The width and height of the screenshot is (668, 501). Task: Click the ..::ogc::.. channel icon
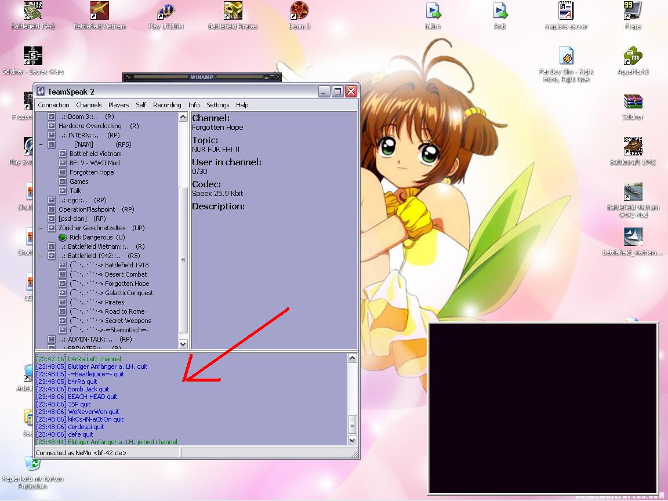coord(52,200)
